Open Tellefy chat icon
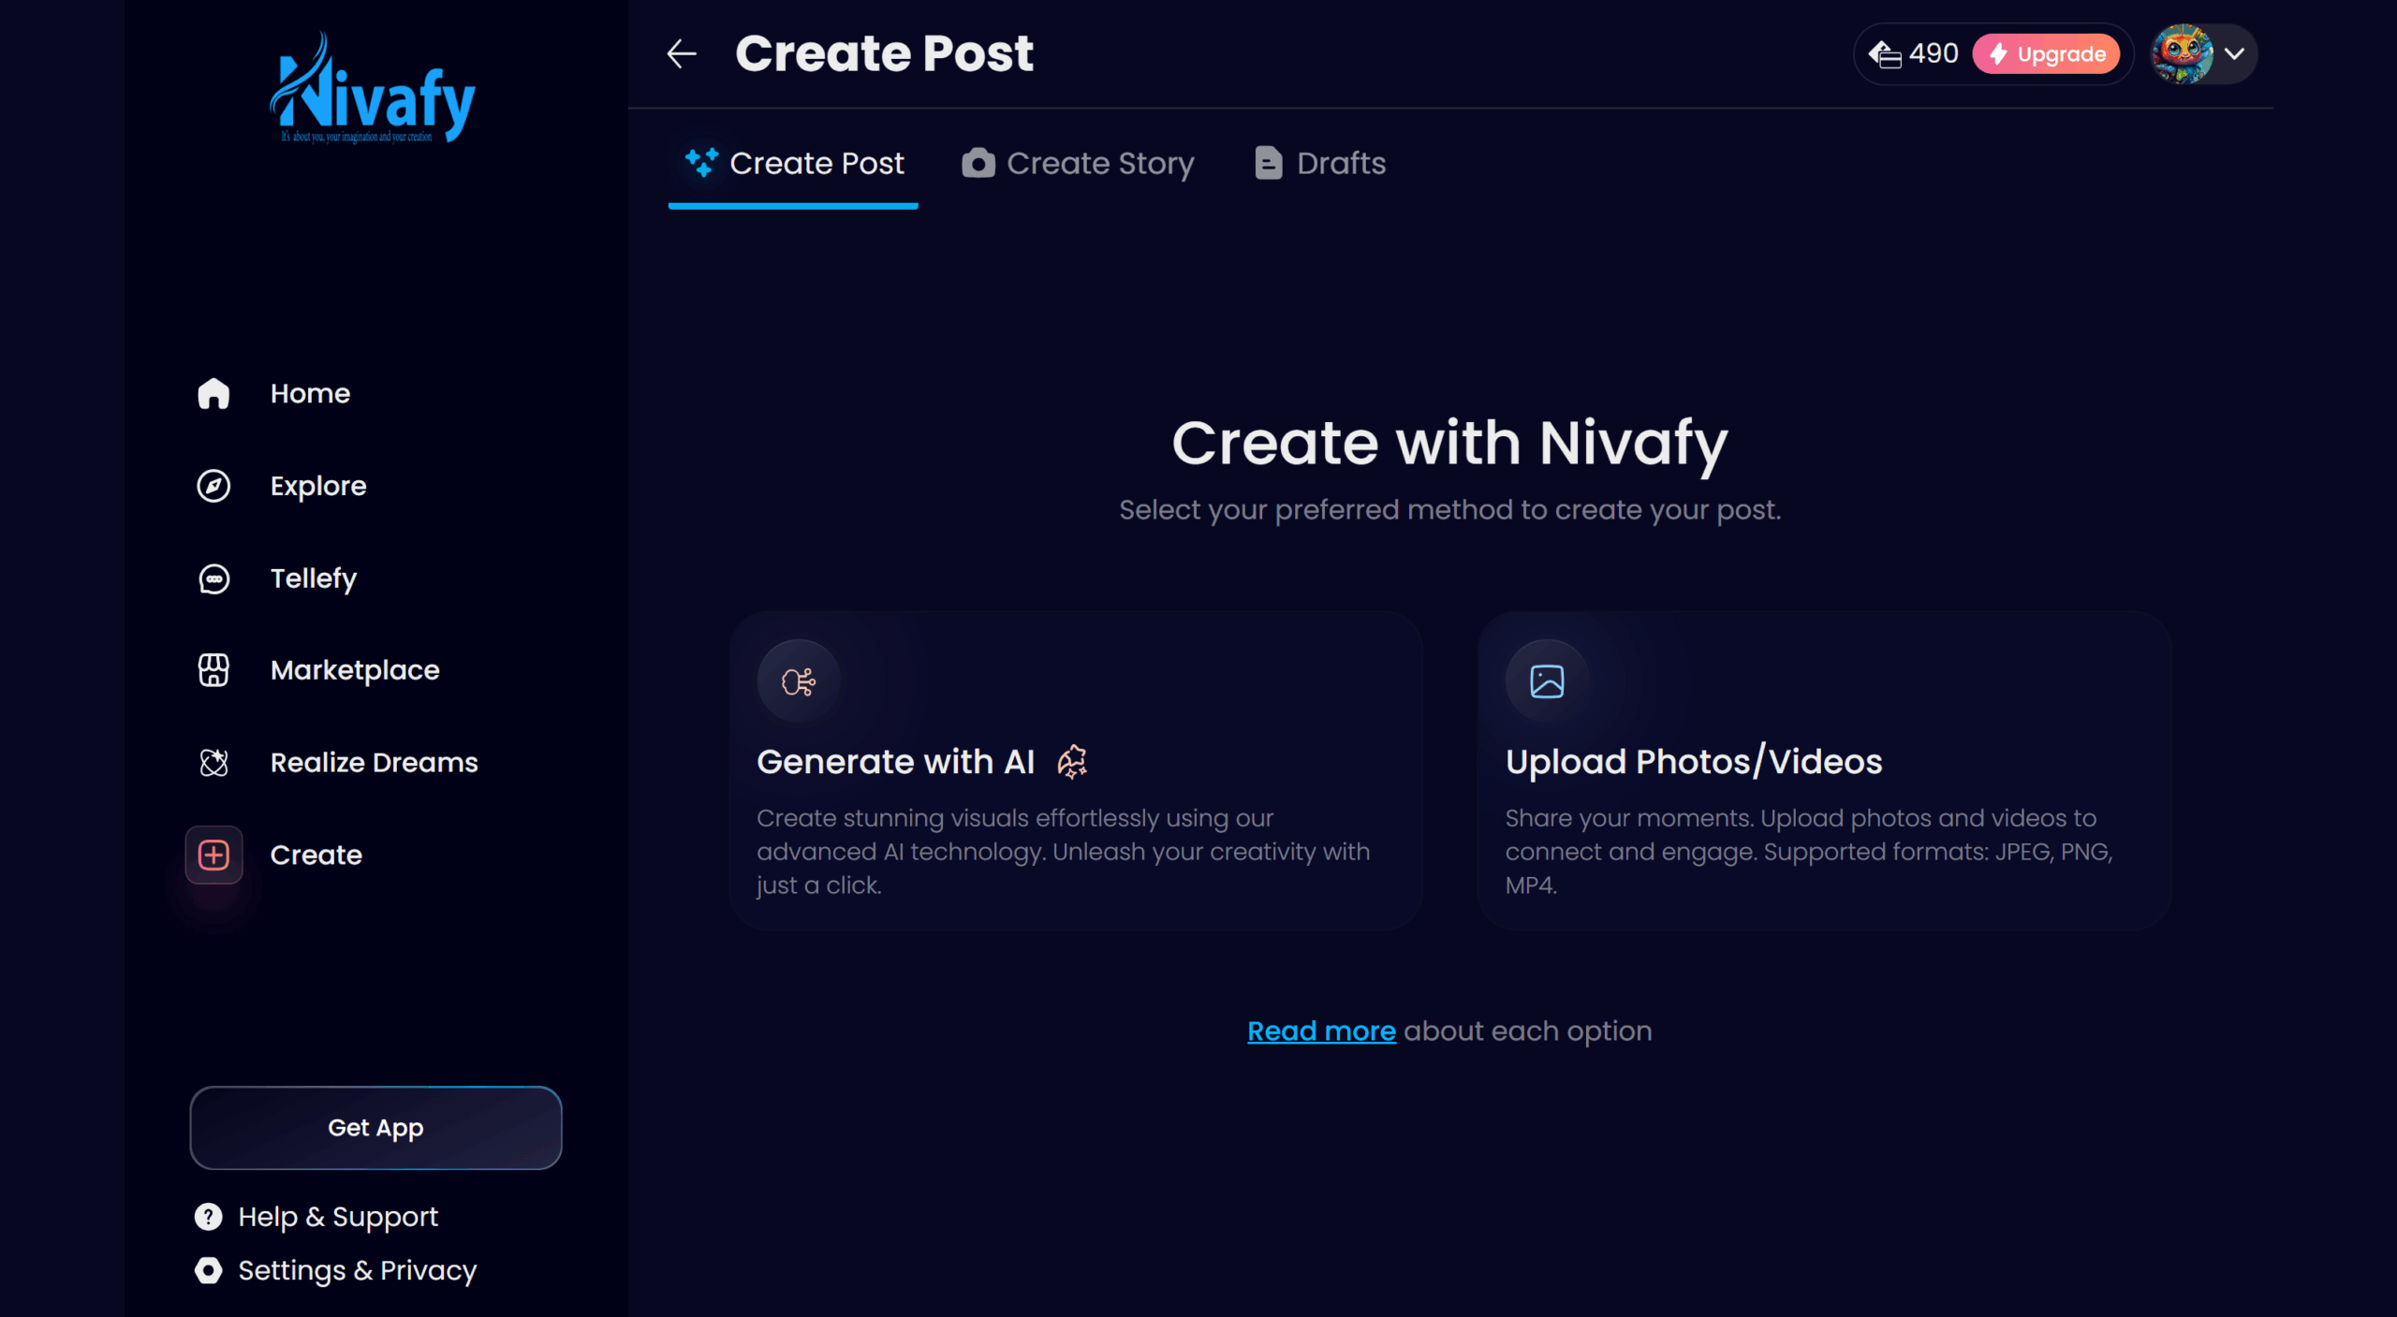The width and height of the screenshot is (2397, 1317). 213,578
